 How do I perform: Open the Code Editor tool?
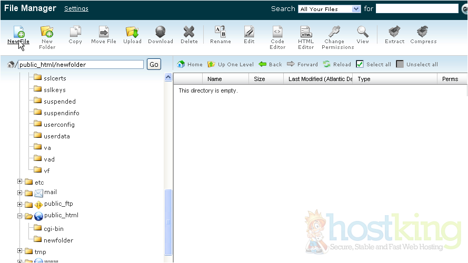(x=277, y=33)
